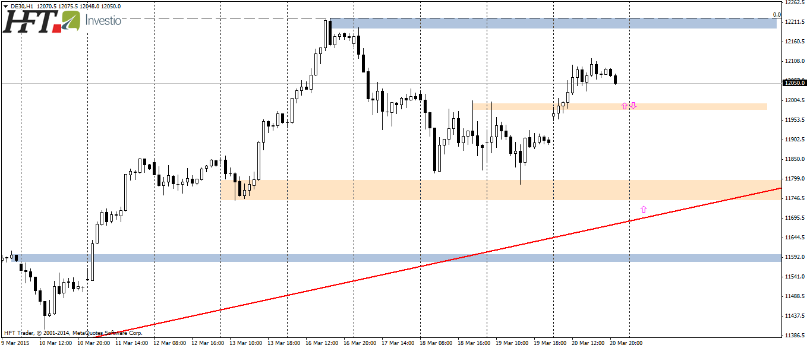Select the pink up arrow above the red trendline
Screen dimensions: 807x348
[x=643, y=209]
